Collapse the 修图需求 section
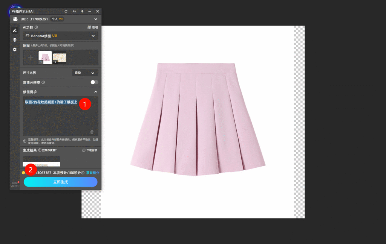Image resolution: width=386 pixels, height=244 pixels. click(95, 92)
